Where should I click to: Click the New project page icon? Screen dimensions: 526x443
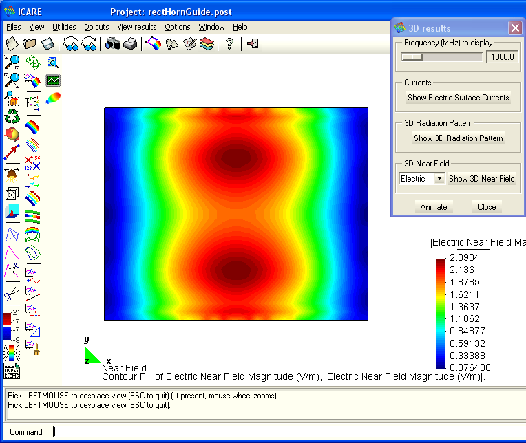click(12, 44)
